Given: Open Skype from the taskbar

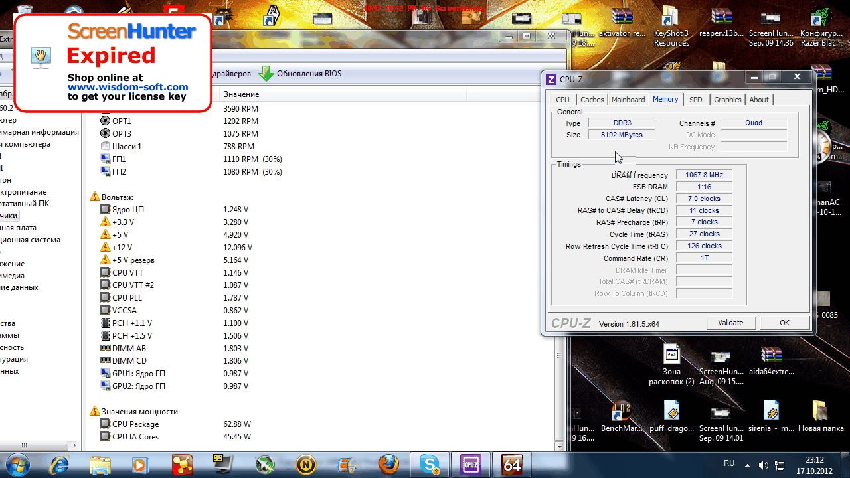Looking at the screenshot, I should pos(429,464).
